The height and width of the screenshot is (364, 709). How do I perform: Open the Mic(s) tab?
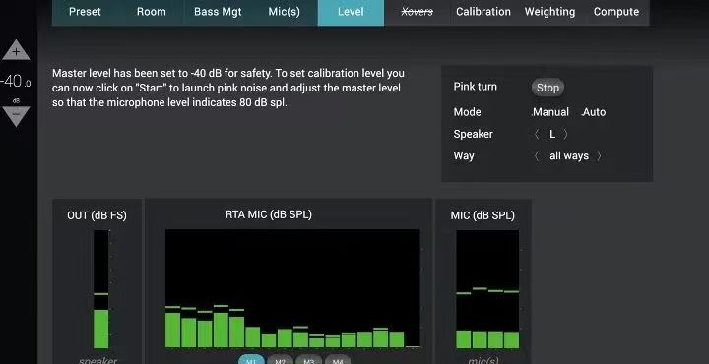coord(284,12)
